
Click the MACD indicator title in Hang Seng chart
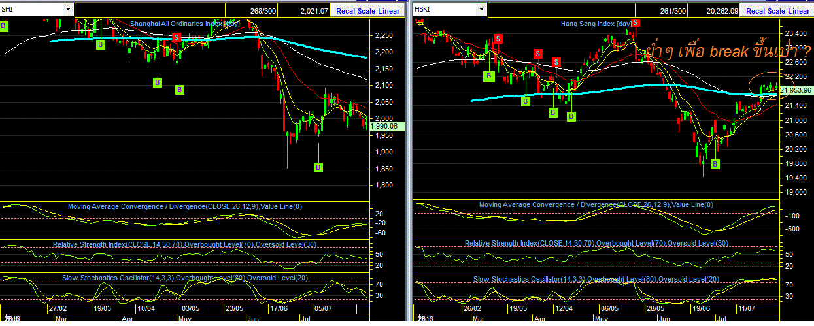coord(596,204)
